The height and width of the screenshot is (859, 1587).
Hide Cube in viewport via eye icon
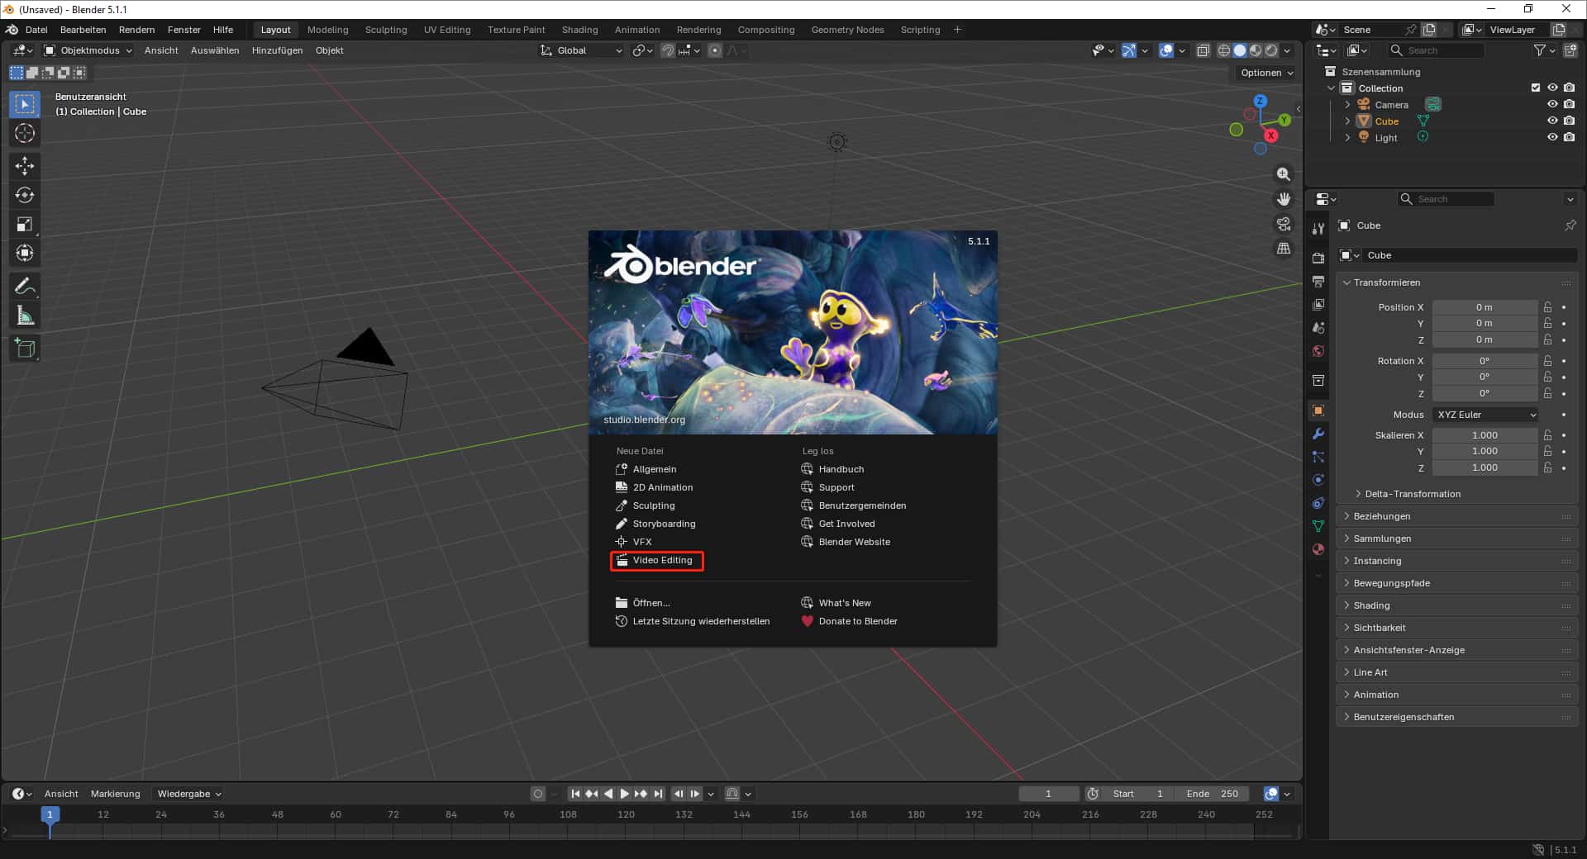(1552, 121)
